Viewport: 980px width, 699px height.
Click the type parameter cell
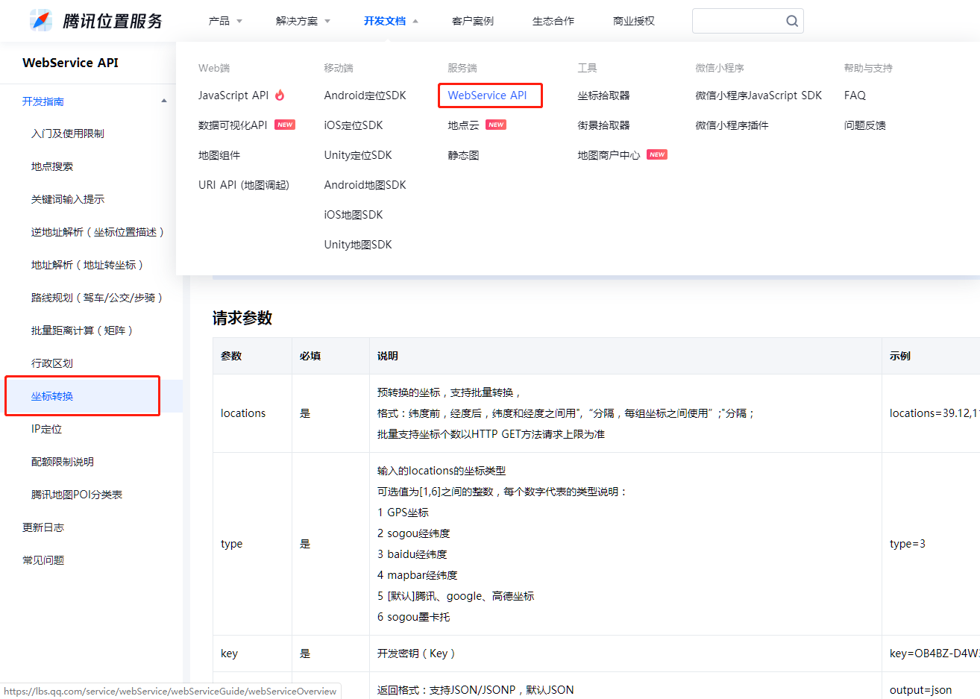coord(252,544)
